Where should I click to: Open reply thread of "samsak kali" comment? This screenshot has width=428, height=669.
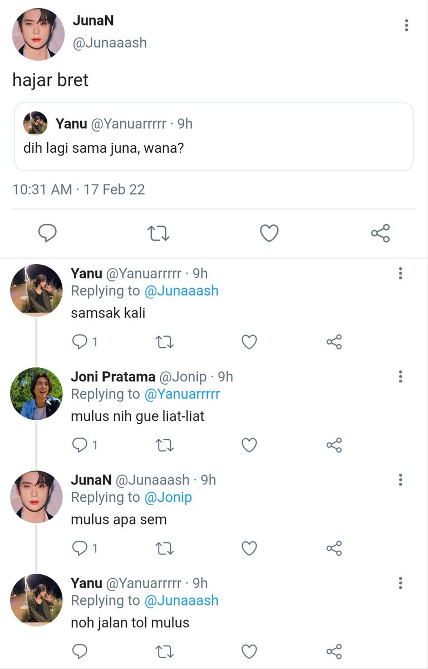[x=85, y=342]
